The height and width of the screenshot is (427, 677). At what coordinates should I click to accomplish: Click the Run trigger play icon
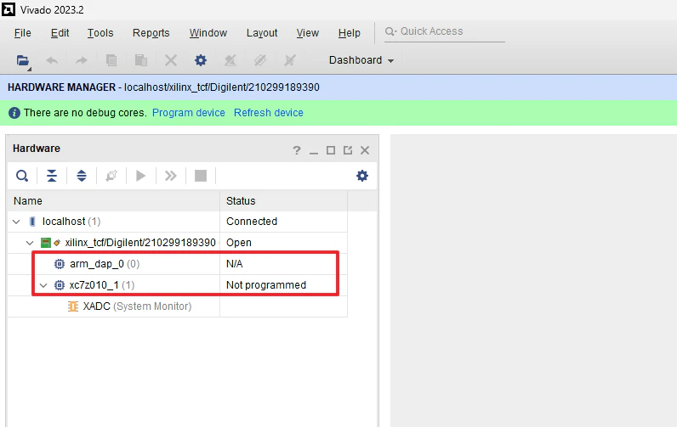pyautogui.click(x=140, y=176)
